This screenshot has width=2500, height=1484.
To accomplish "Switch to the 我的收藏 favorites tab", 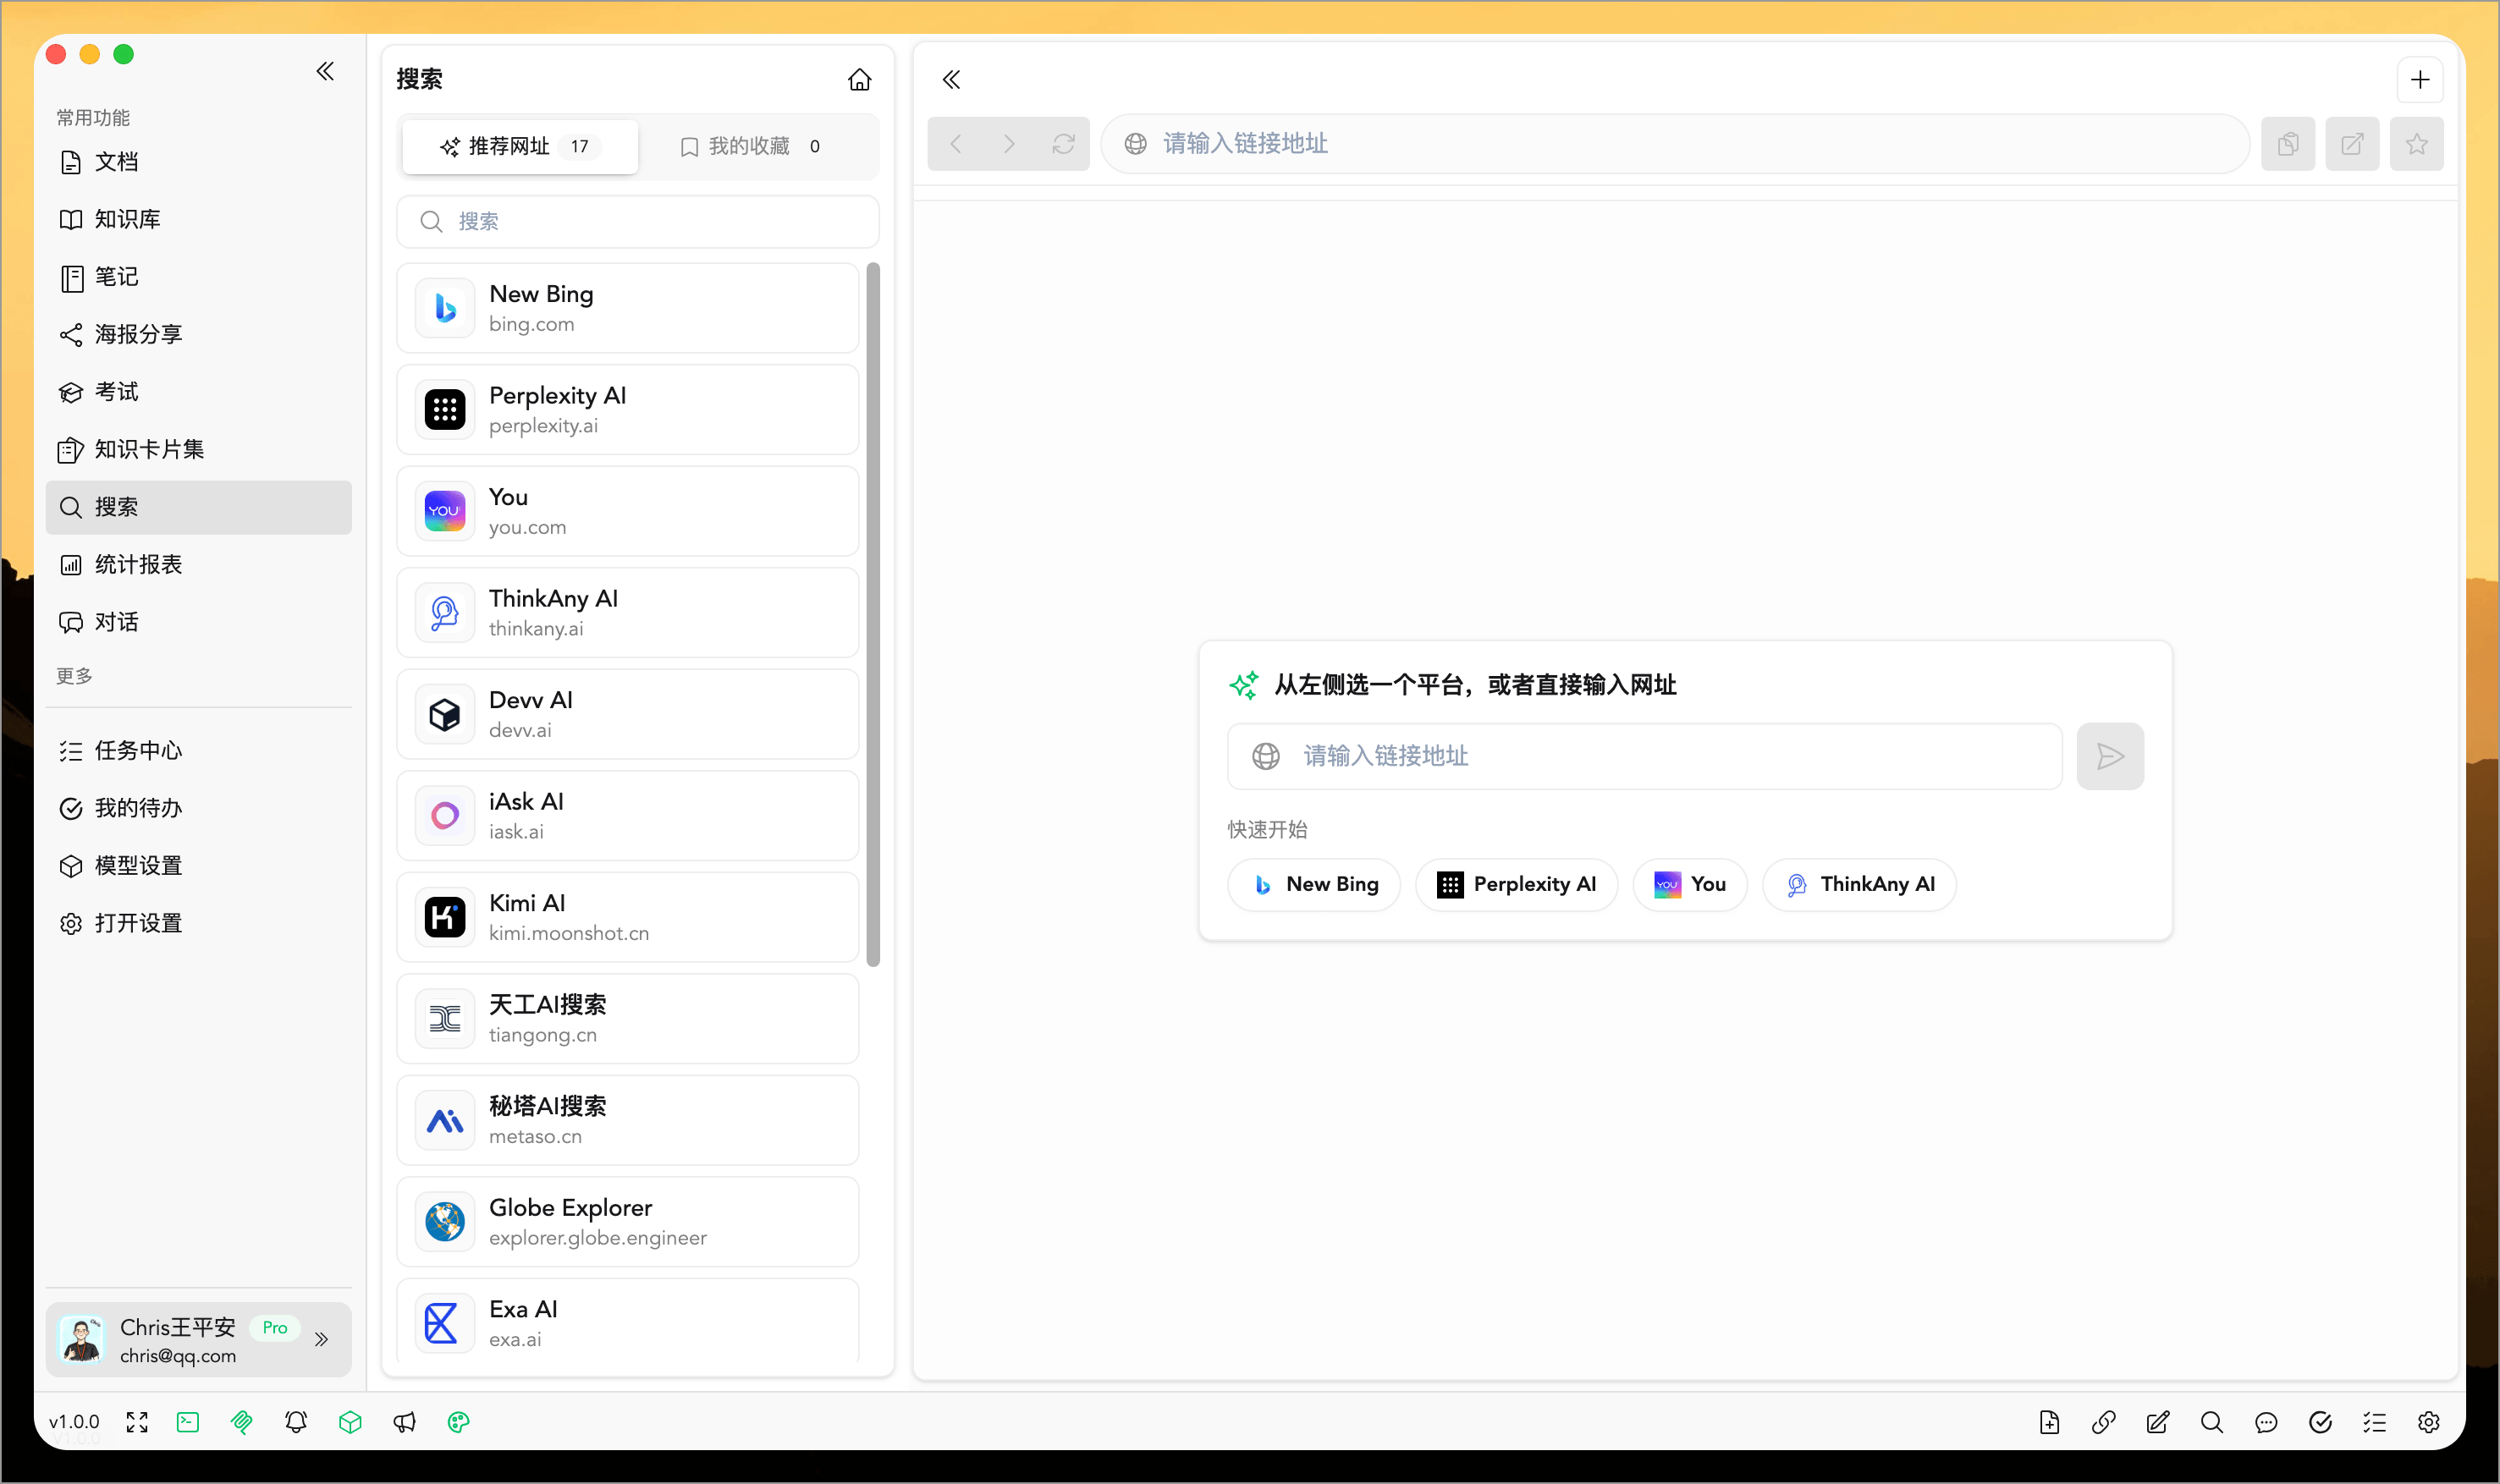I will click(x=751, y=146).
